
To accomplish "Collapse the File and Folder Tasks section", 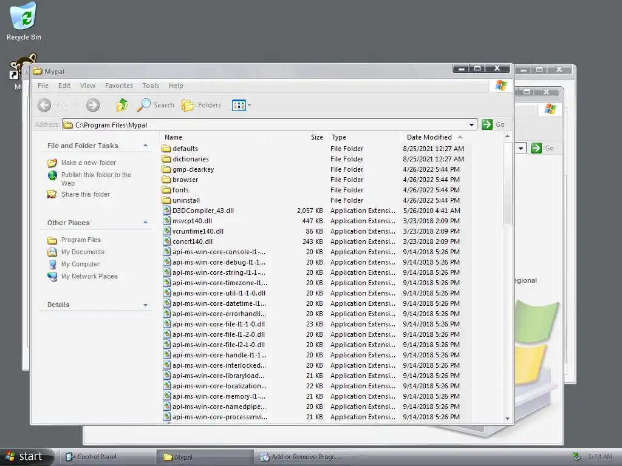I will pos(146,146).
